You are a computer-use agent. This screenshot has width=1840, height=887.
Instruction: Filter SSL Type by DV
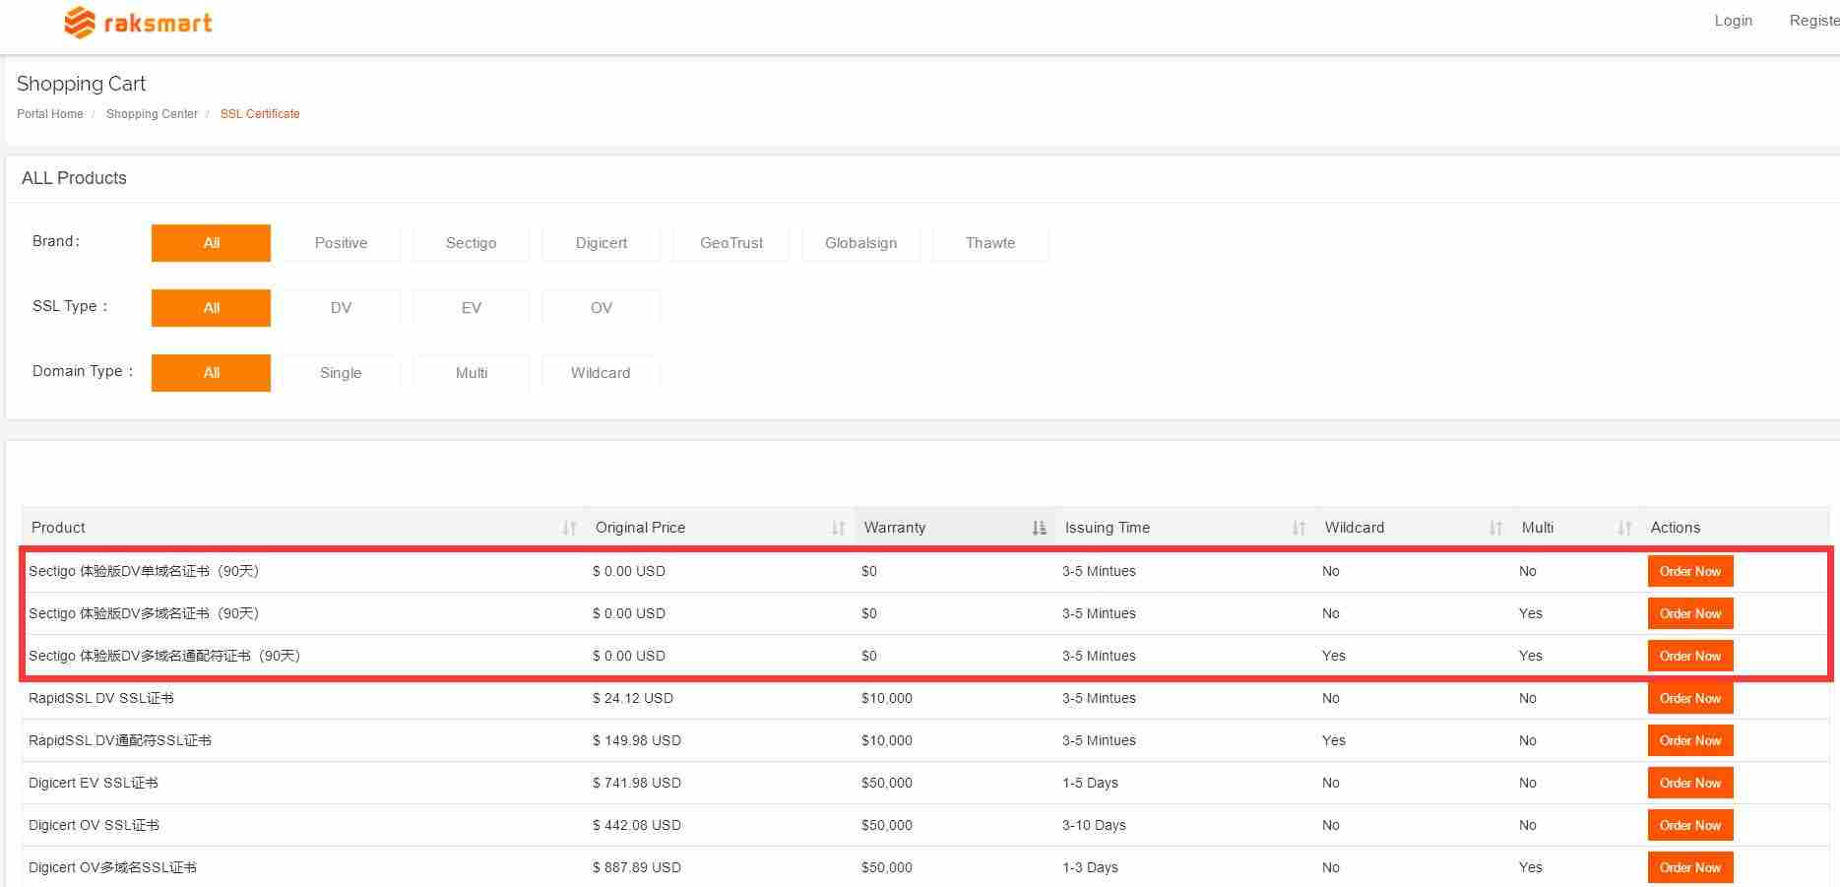click(x=341, y=308)
